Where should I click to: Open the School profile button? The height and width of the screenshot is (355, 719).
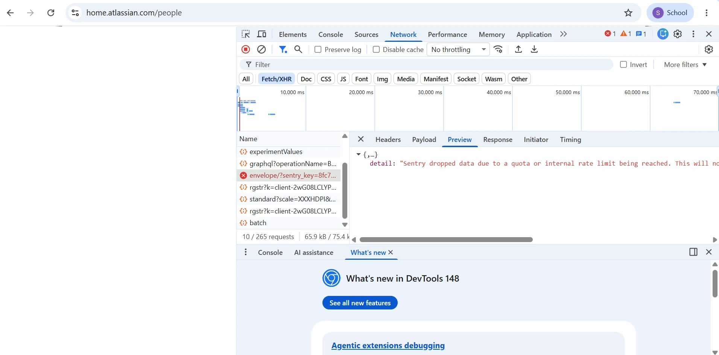670,13
